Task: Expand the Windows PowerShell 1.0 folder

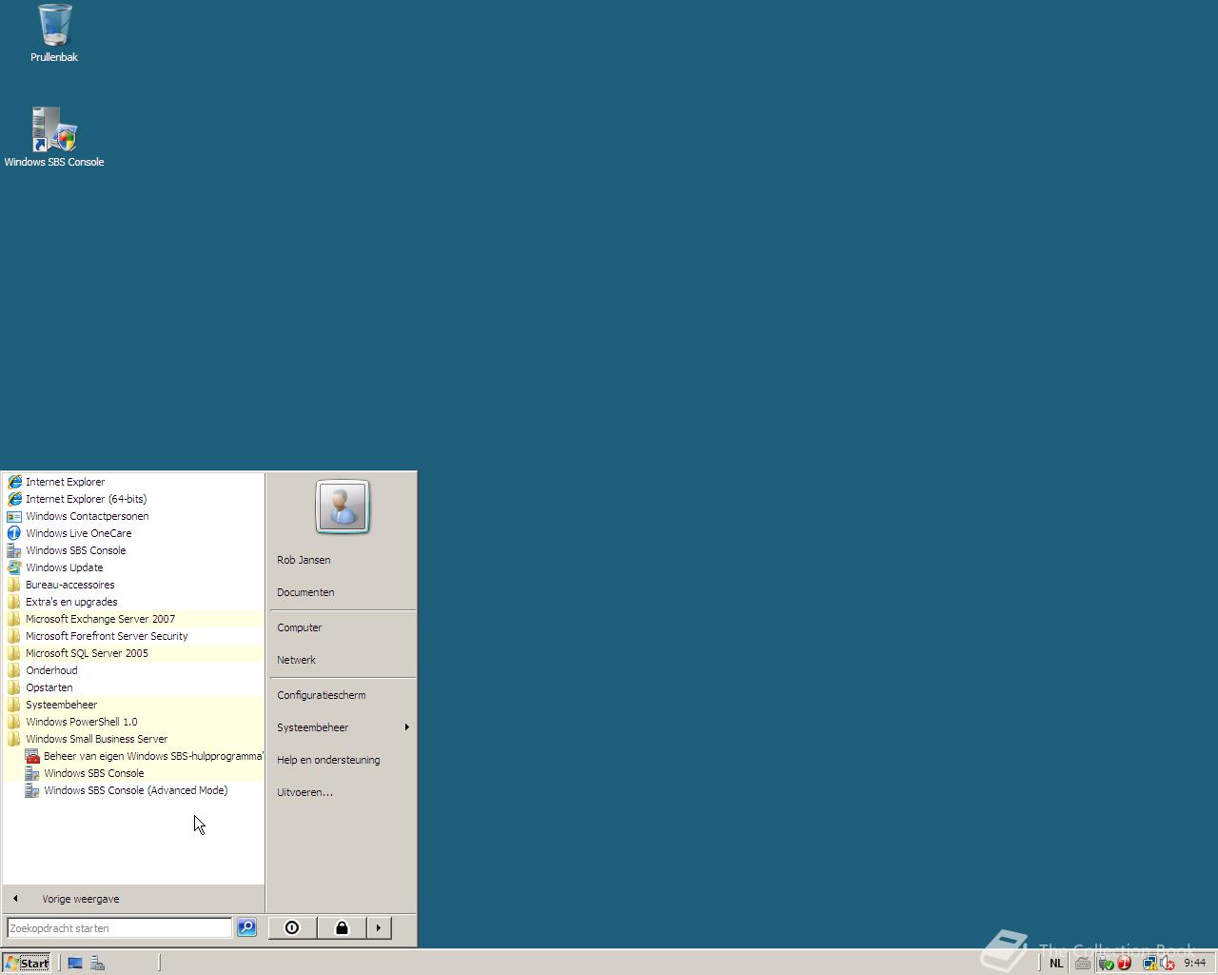Action: coord(133,722)
